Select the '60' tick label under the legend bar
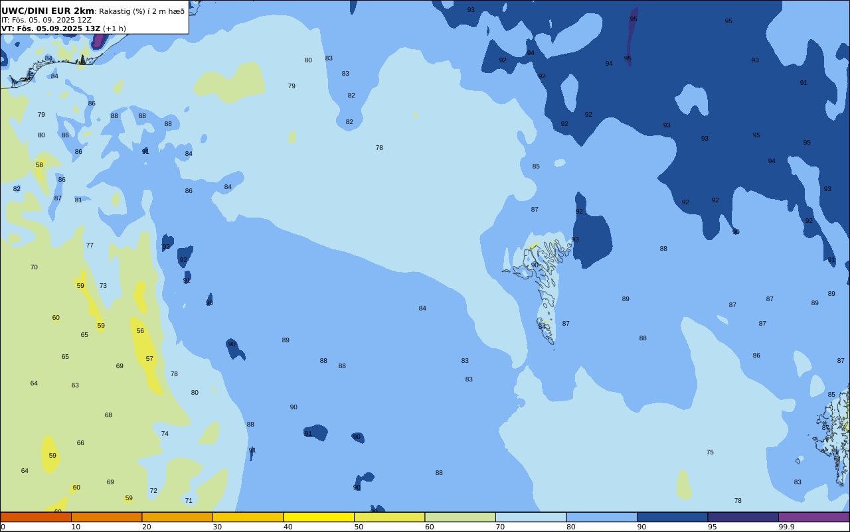 pos(429,527)
